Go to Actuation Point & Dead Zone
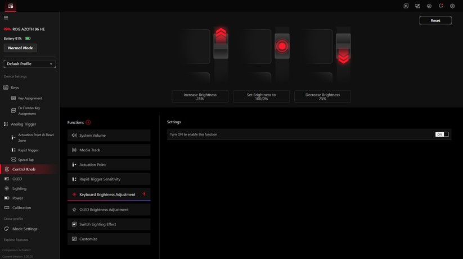The image size is (463, 259). [36, 137]
